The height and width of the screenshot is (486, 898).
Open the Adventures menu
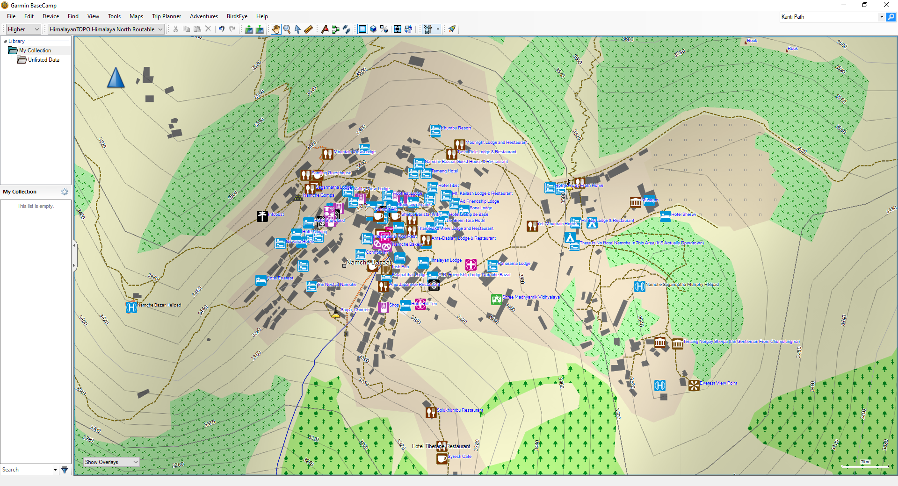click(x=203, y=16)
